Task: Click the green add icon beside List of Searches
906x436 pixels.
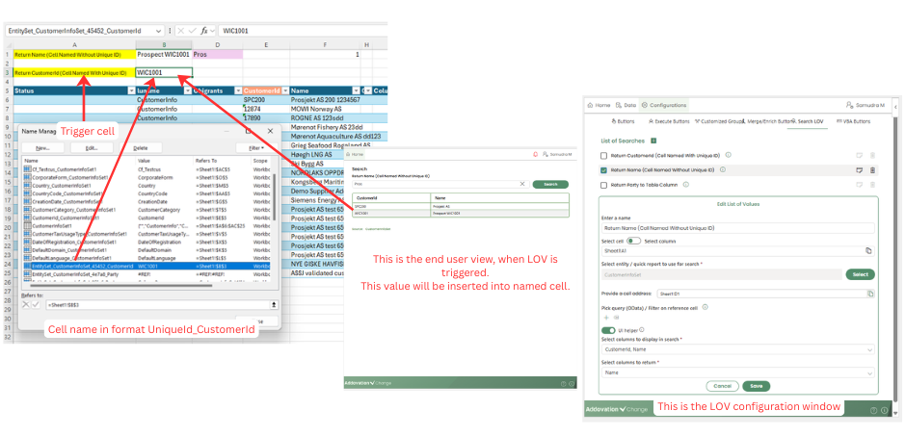Action: [x=653, y=141]
